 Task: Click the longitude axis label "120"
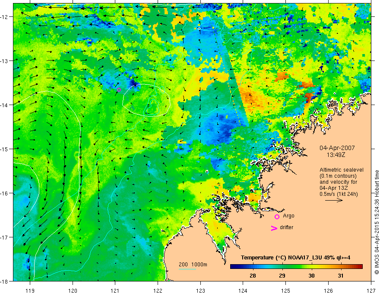tap(73, 291)
